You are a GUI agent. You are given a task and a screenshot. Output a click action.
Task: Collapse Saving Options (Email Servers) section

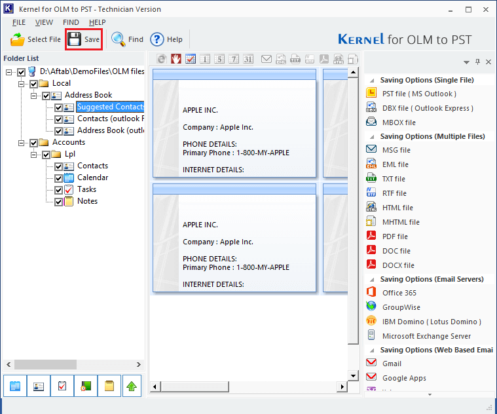(373, 280)
